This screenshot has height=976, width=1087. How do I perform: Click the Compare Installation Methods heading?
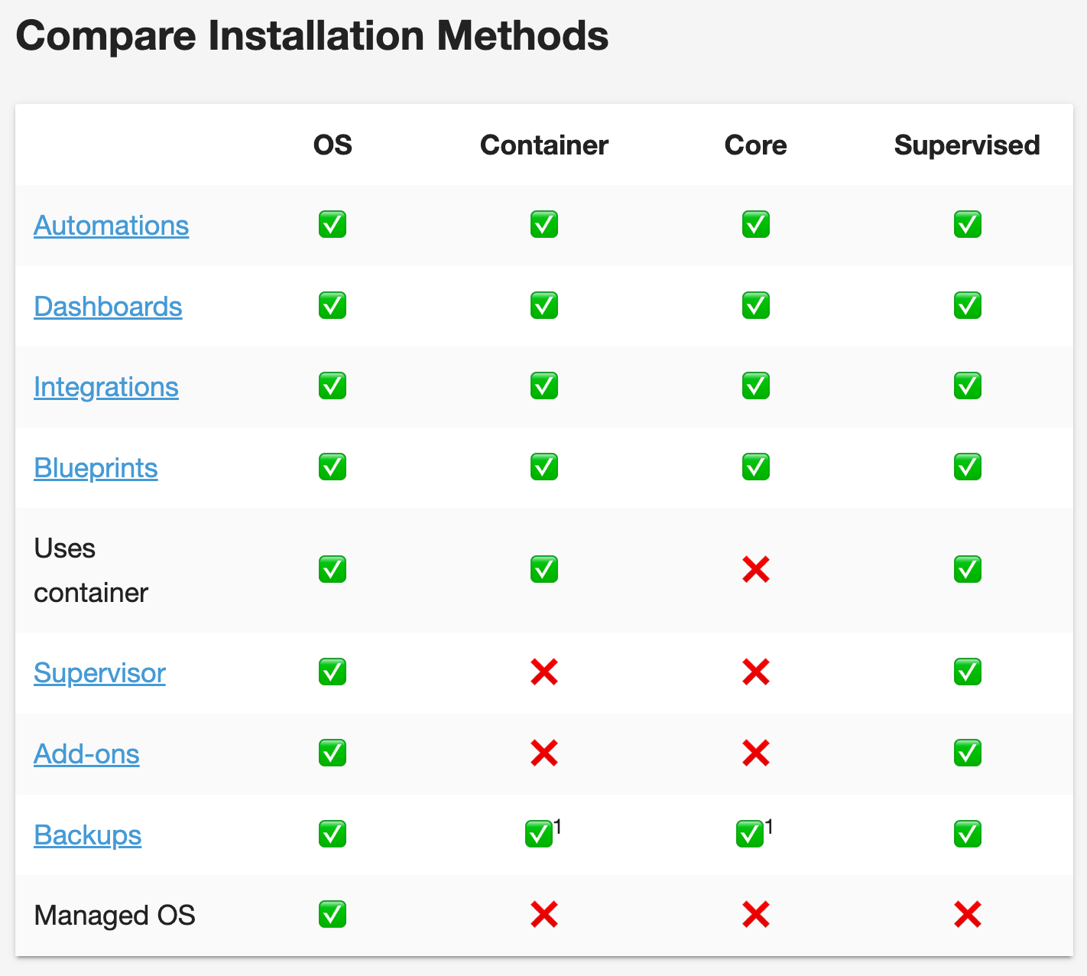pyautogui.click(x=312, y=36)
